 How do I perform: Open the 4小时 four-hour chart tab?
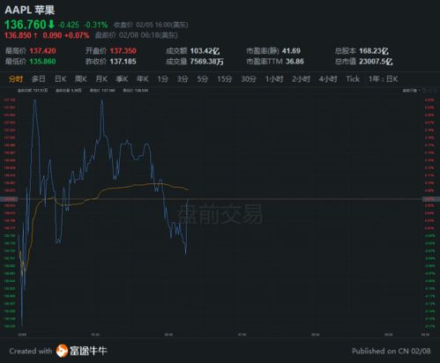coord(328,79)
